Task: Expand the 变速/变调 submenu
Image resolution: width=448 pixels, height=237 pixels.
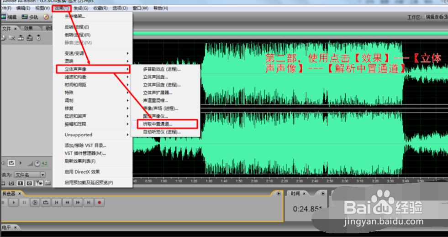Action: tap(93, 53)
